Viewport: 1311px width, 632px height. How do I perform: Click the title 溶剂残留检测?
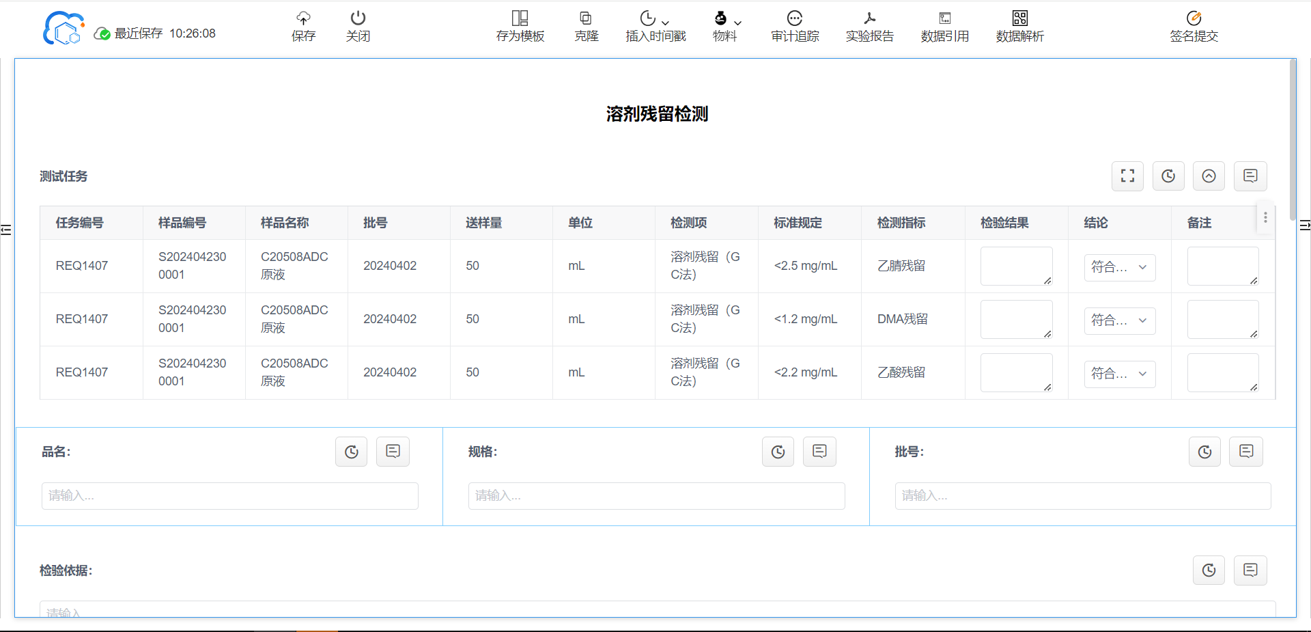(x=657, y=114)
